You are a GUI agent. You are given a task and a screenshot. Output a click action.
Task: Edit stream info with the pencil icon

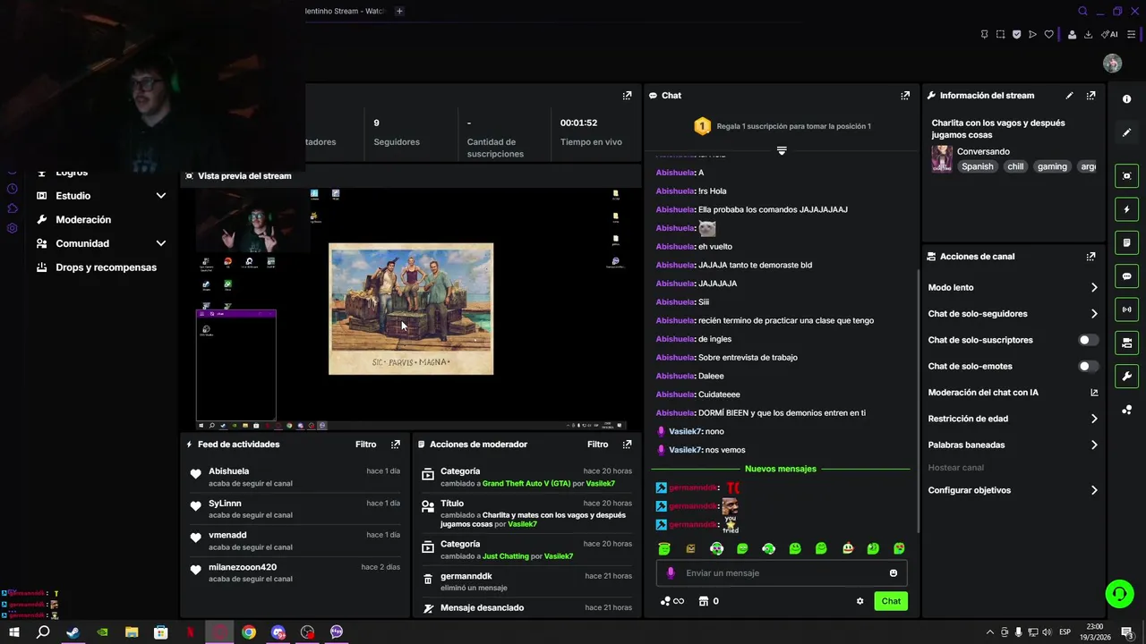[x=1069, y=96]
